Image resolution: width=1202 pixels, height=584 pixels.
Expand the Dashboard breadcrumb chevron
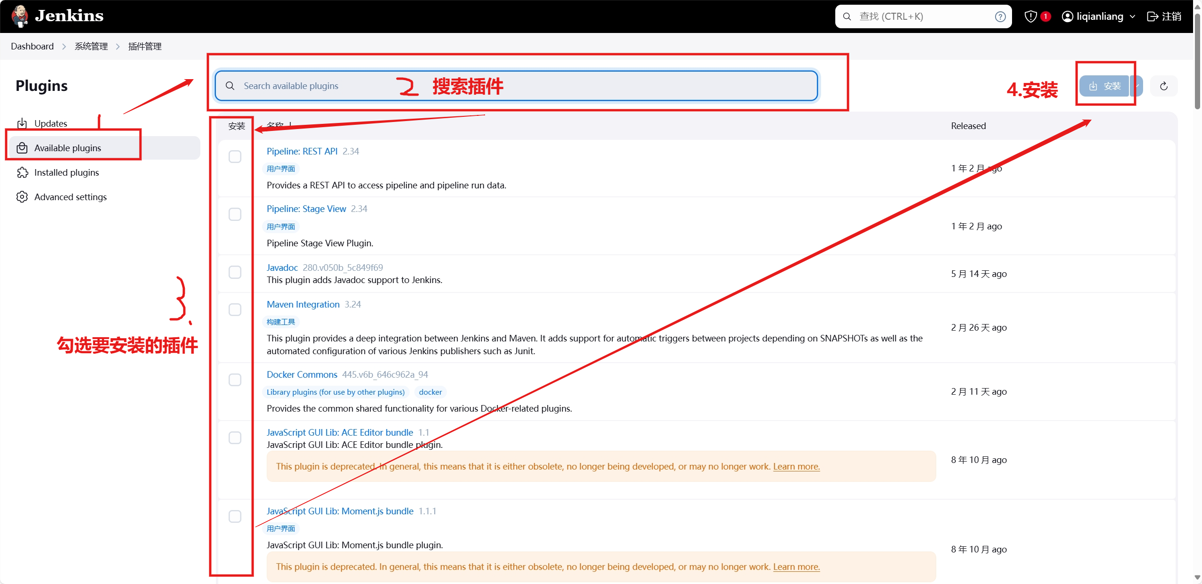[64, 47]
